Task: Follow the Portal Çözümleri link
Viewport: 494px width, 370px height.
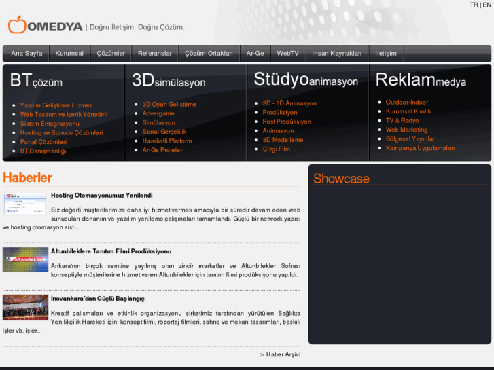Action: pos(43,142)
